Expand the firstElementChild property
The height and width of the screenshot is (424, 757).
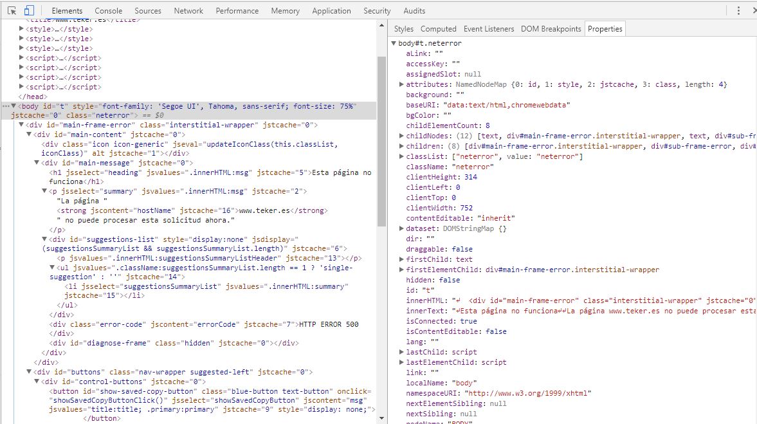click(401, 270)
